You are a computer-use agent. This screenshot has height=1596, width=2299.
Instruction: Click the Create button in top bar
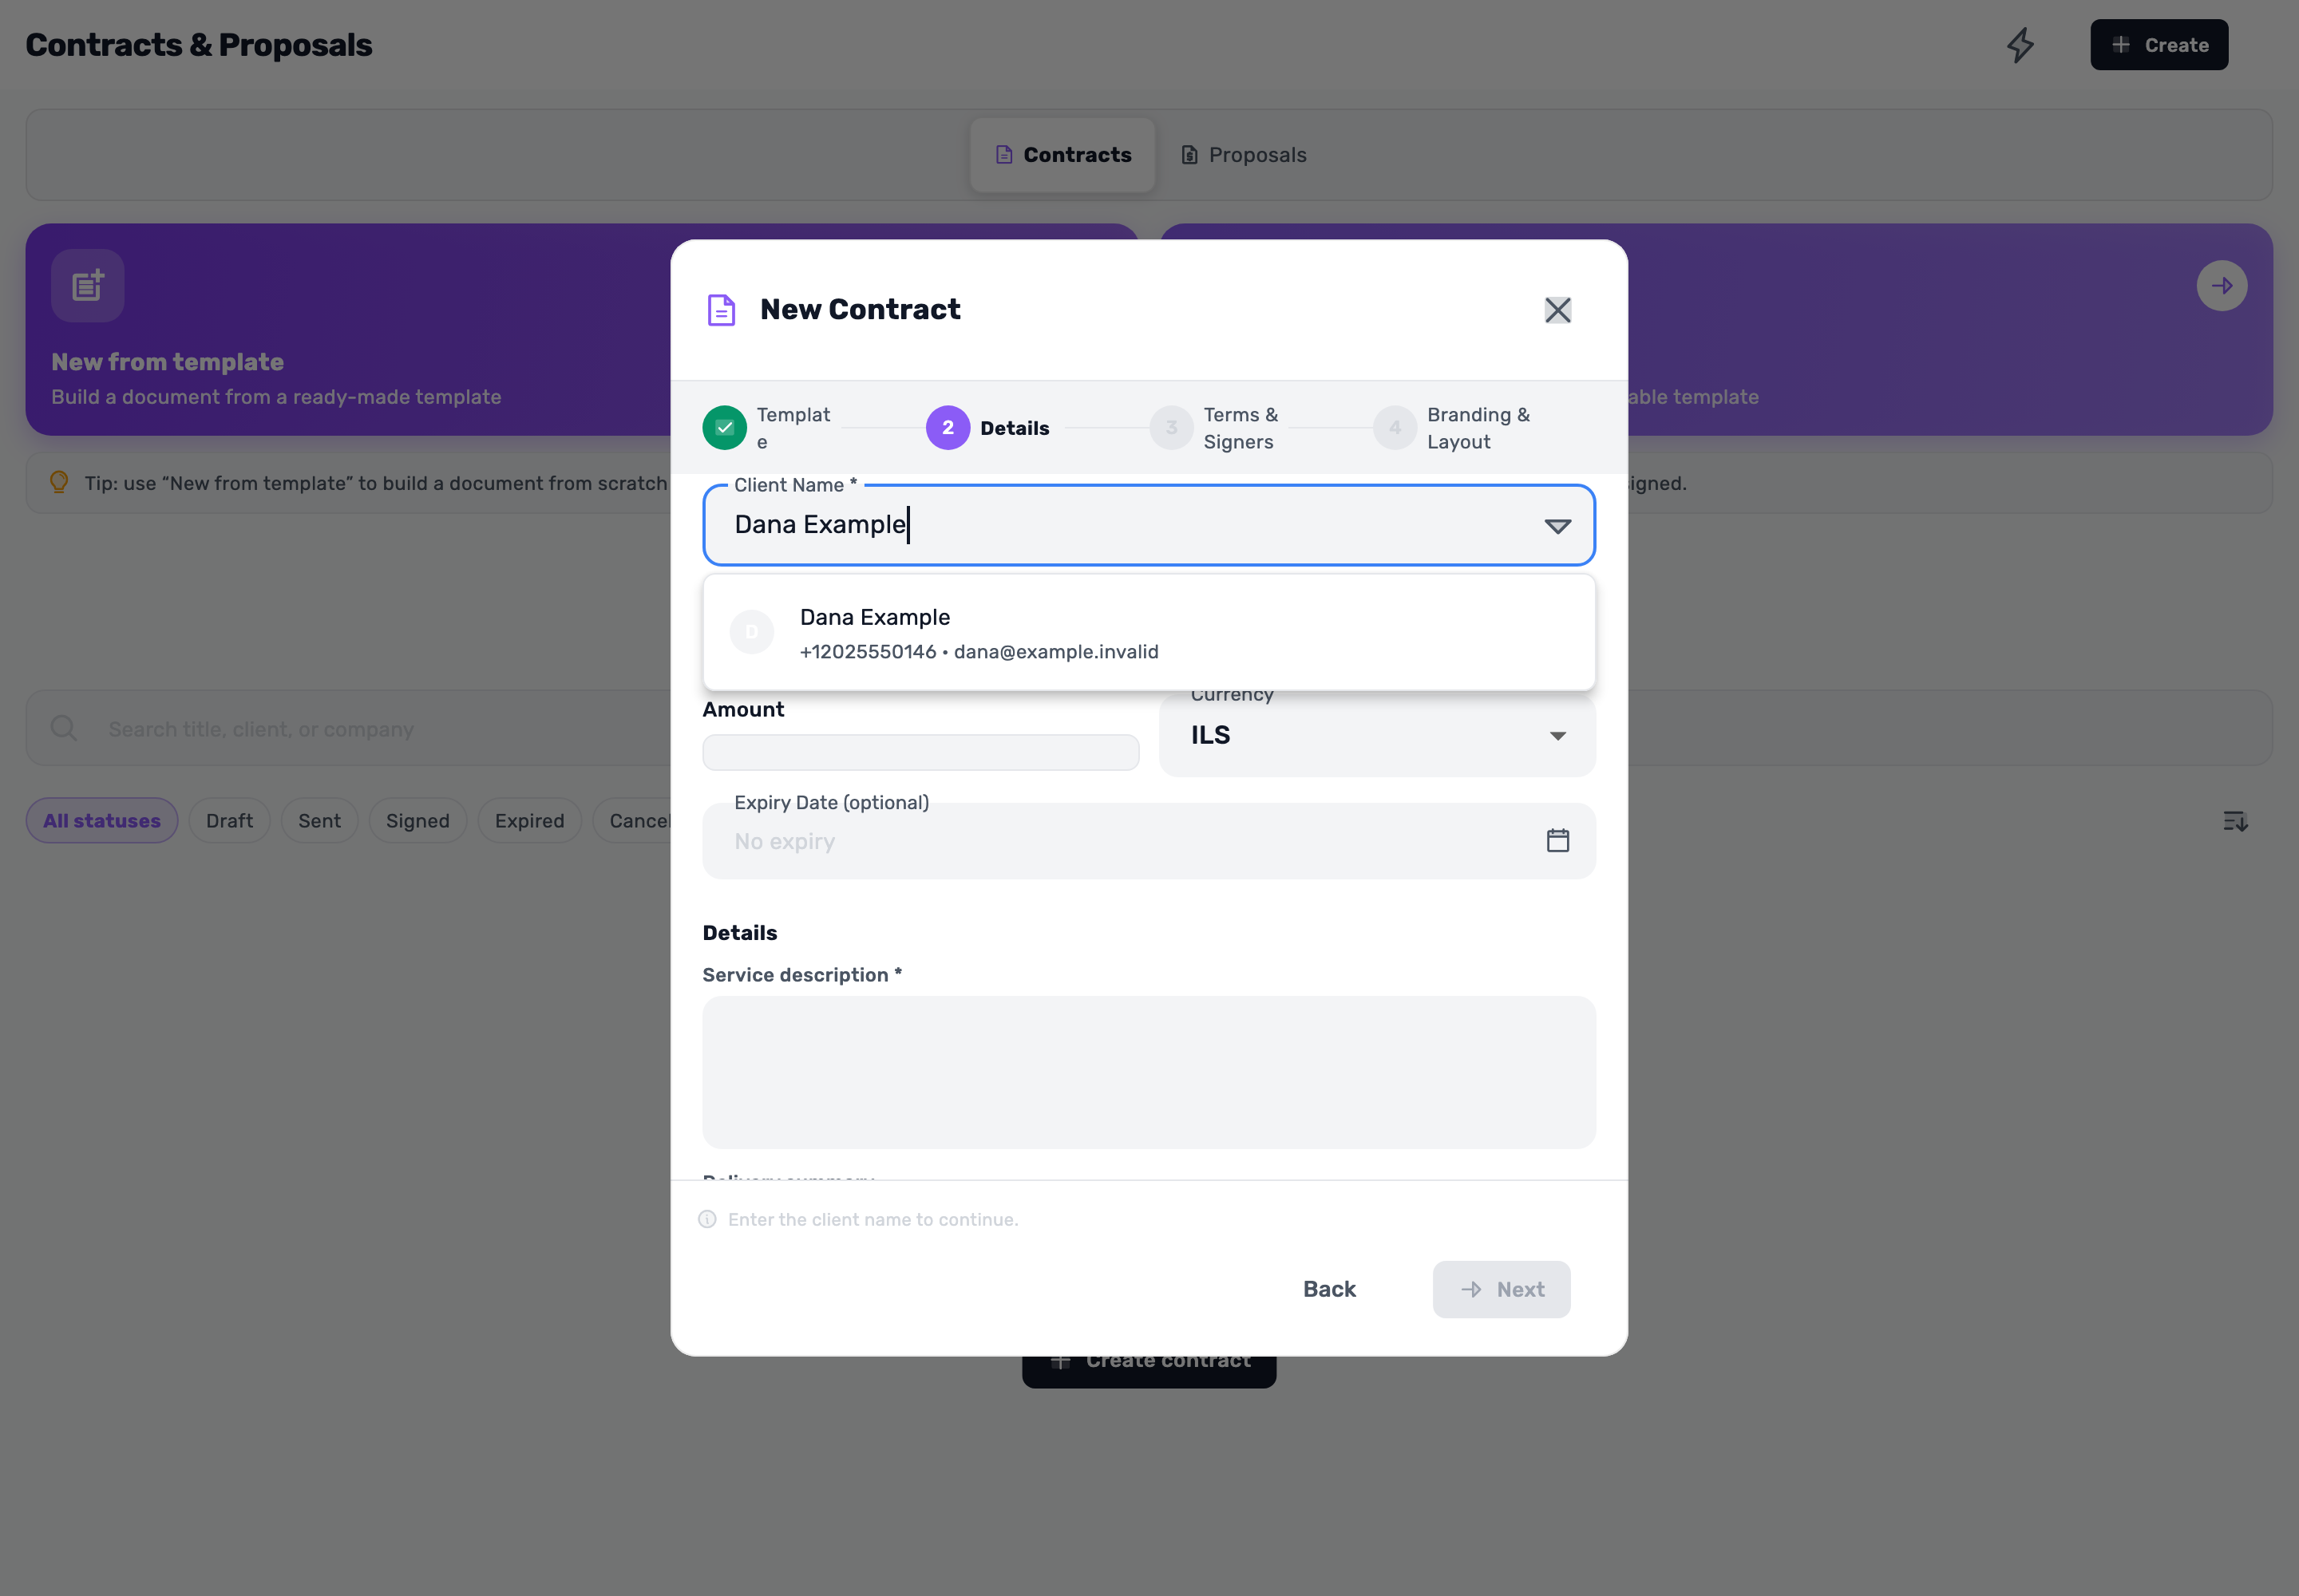2158,45
